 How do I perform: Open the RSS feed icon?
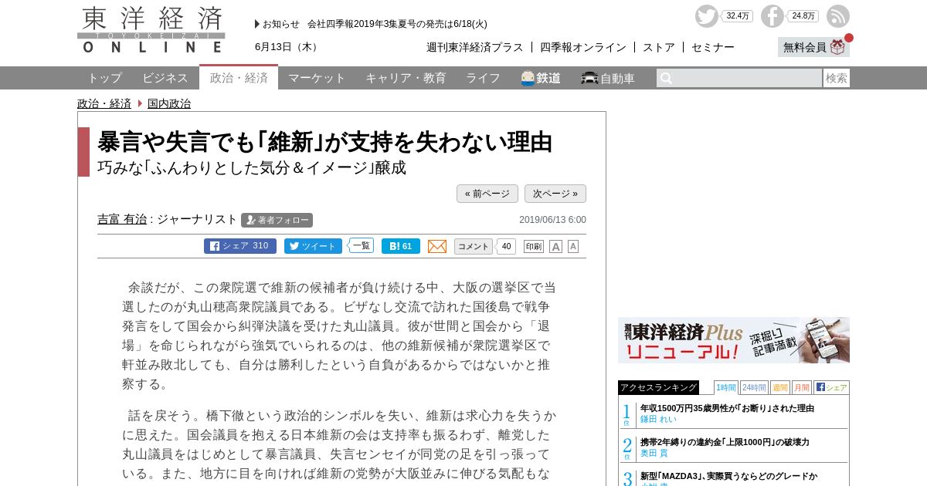pyautogui.click(x=837, y=16)
